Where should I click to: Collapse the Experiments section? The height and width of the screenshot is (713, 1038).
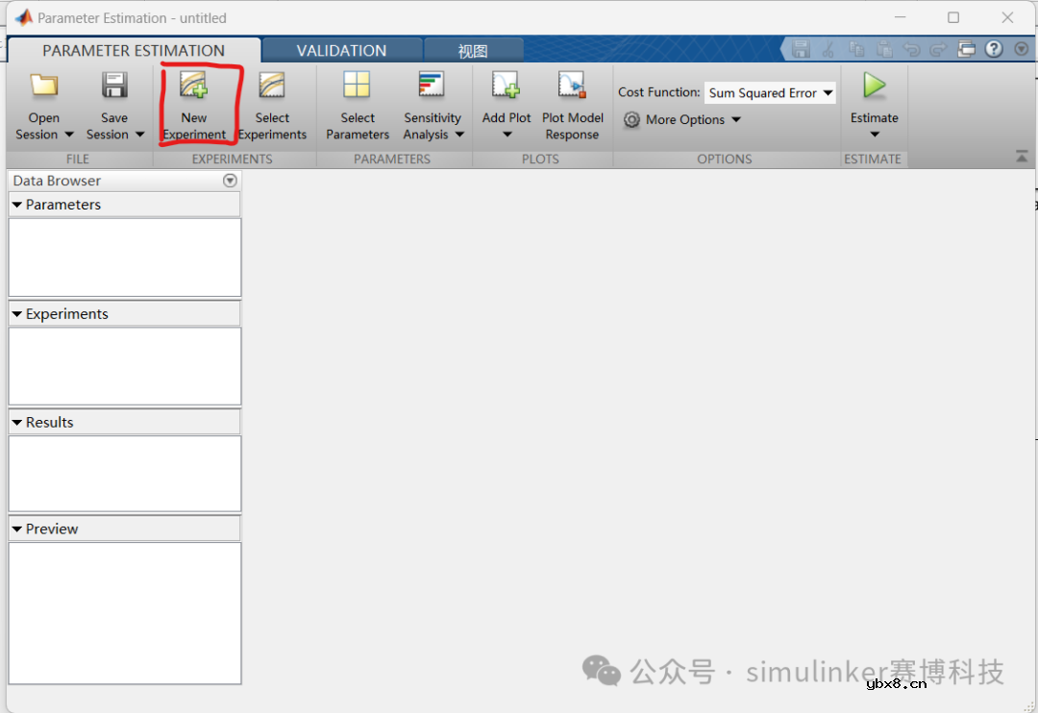[x=15, y=313]
